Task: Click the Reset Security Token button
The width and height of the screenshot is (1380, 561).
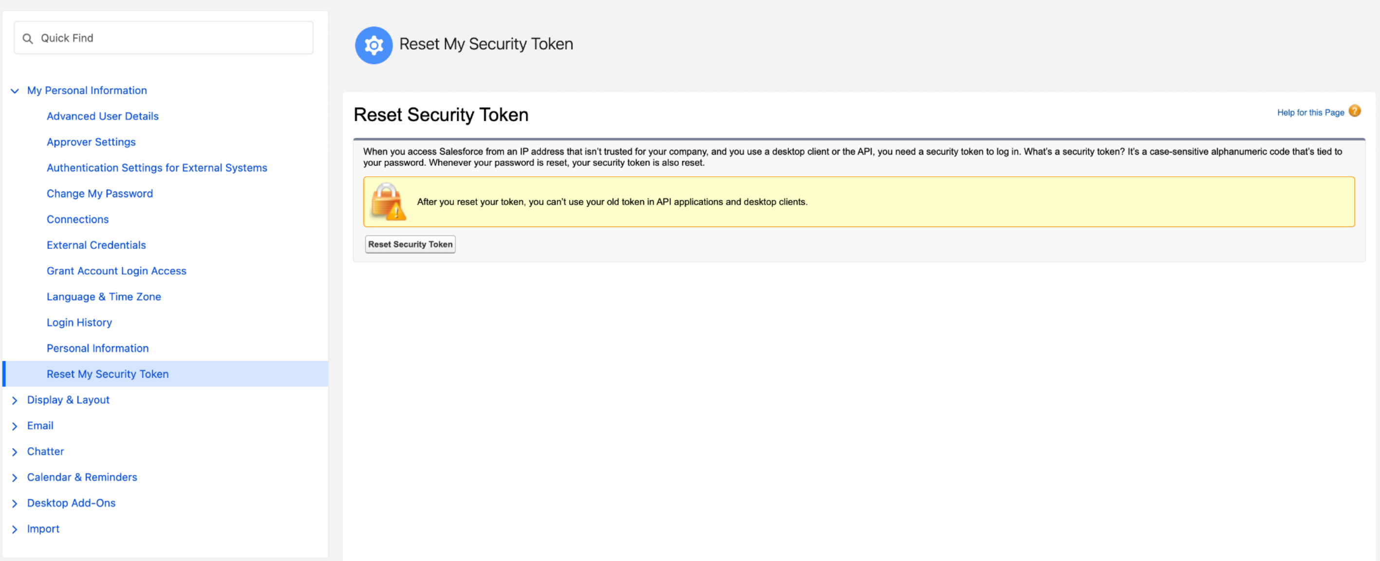Action: click(410, 244)
